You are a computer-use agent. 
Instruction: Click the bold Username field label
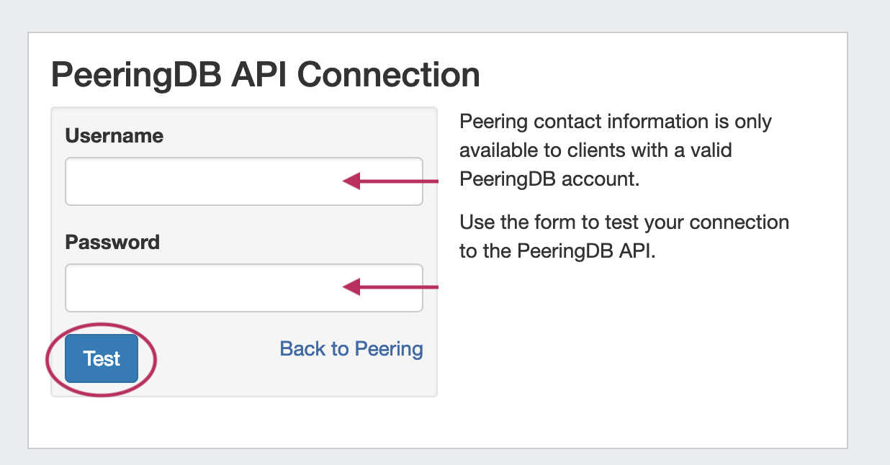114,135
